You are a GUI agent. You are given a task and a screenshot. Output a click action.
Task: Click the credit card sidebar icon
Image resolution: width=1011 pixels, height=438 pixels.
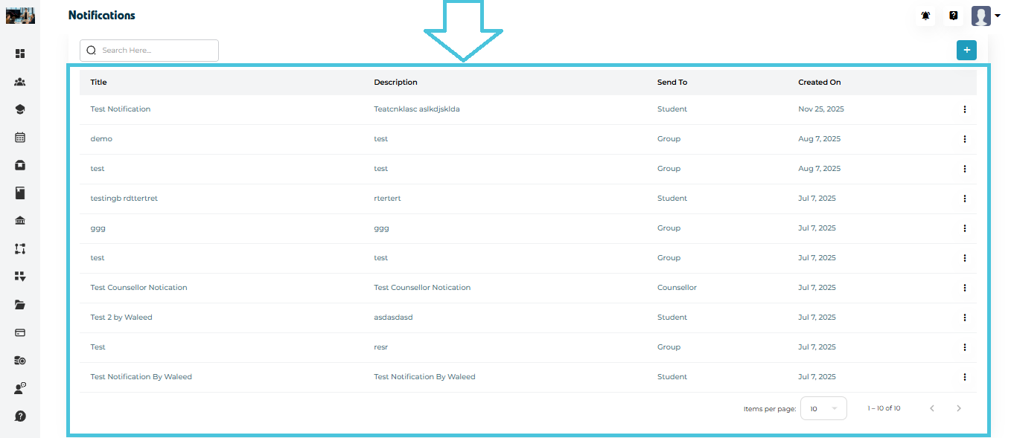coord(20,332)
